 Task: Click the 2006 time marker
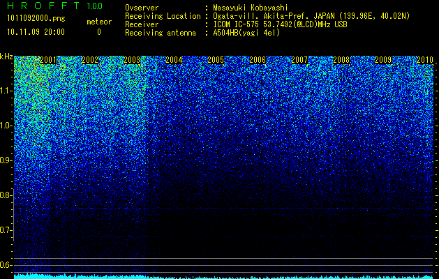pyautogui.click(x=258, y=60)
